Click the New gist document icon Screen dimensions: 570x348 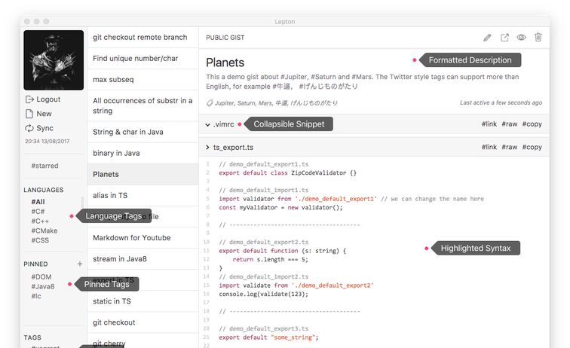(x=29, y=114)
